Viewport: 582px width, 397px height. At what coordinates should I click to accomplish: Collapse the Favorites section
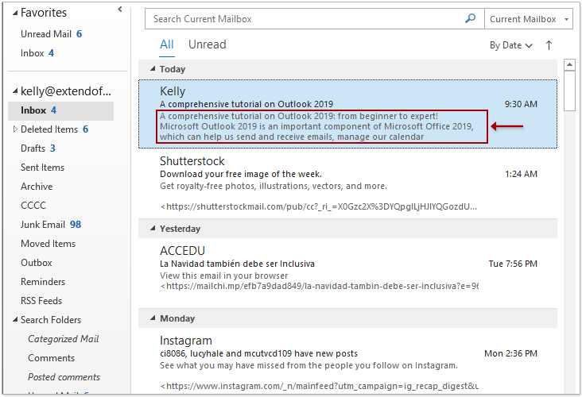[15, 13]
